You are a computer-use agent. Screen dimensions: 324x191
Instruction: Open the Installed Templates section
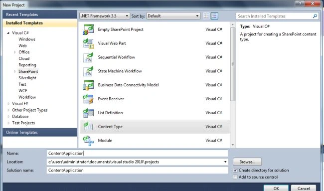pyautogui.click(x=40, y=23)
